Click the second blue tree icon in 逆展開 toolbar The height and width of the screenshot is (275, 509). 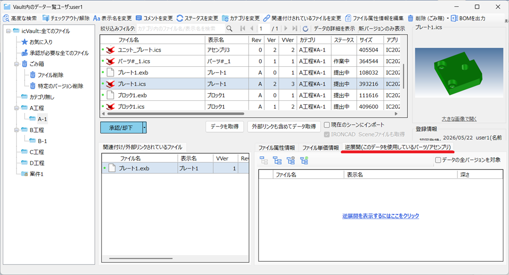(x=277, y=160)
